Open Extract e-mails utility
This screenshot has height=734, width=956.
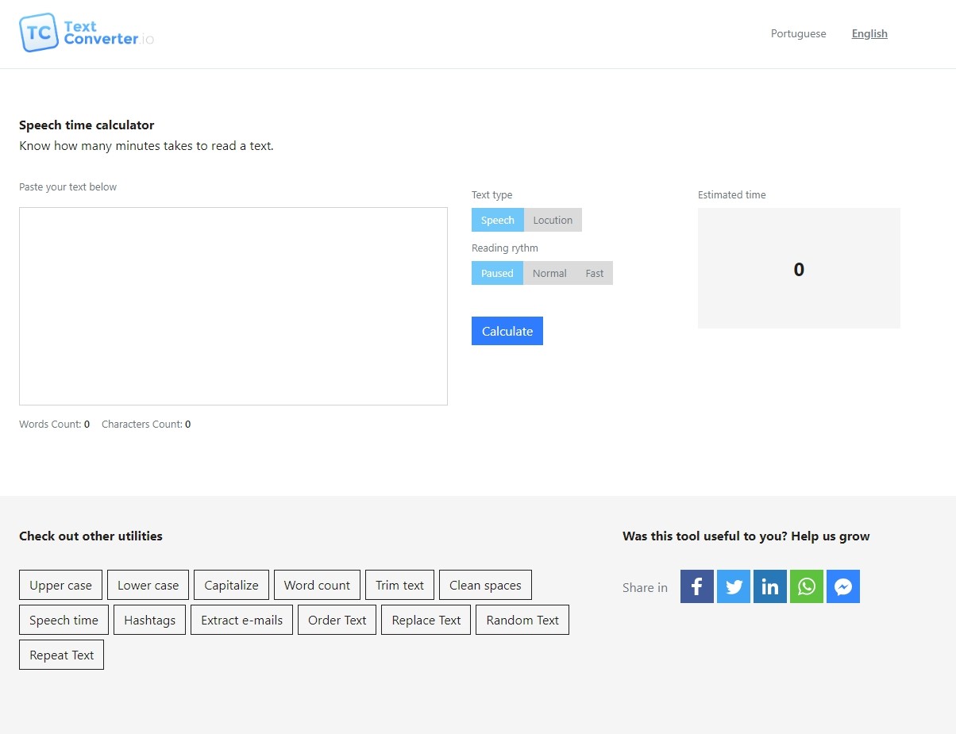tap(241, 620)
